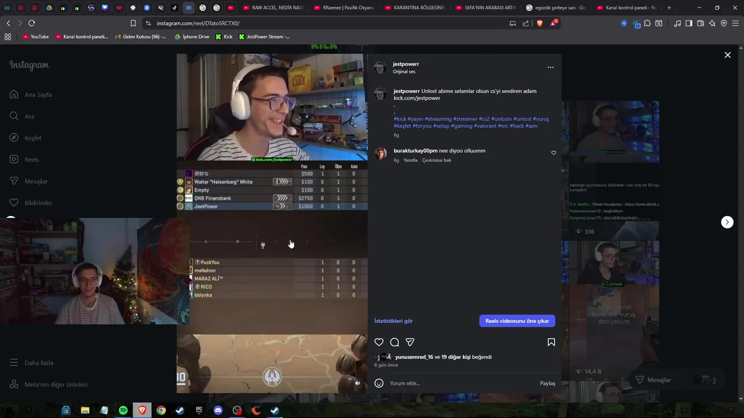Save the reel with the bookmark icon
Screen dimensions: 744x418
(x=551, y=343)
